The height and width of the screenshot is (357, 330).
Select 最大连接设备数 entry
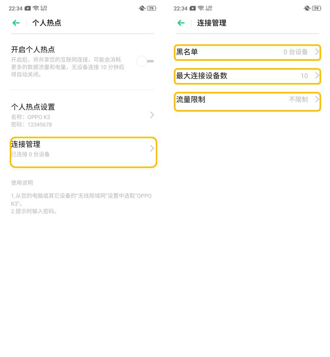(x=247, y=76)
